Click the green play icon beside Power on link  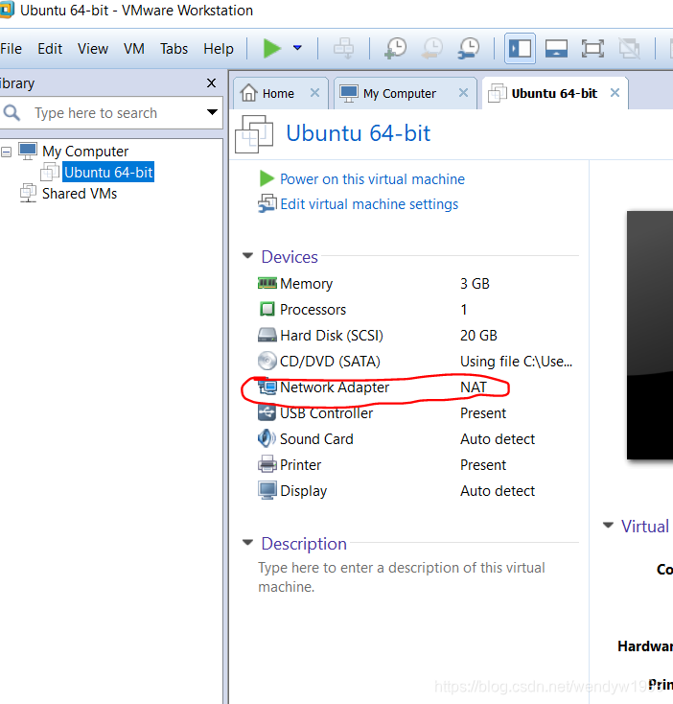(x=267, y=178)
